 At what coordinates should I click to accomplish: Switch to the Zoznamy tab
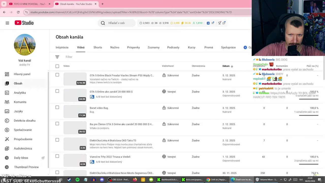(154, 48)
